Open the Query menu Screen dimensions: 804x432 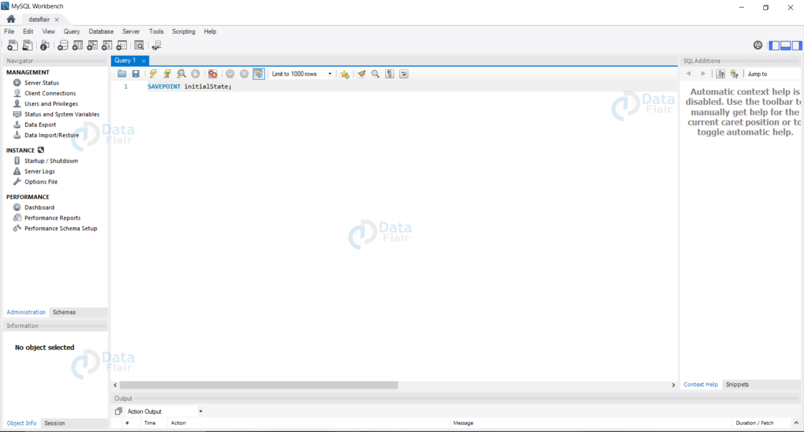pyautogui.click(x=72, y=31)
